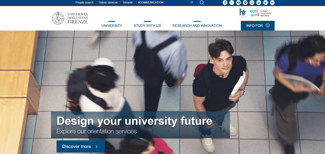The height and width of the screenshot is (154, 325).
Task: Open RESEARCH AND INNOVATION menu
Action: click(197, 26)
